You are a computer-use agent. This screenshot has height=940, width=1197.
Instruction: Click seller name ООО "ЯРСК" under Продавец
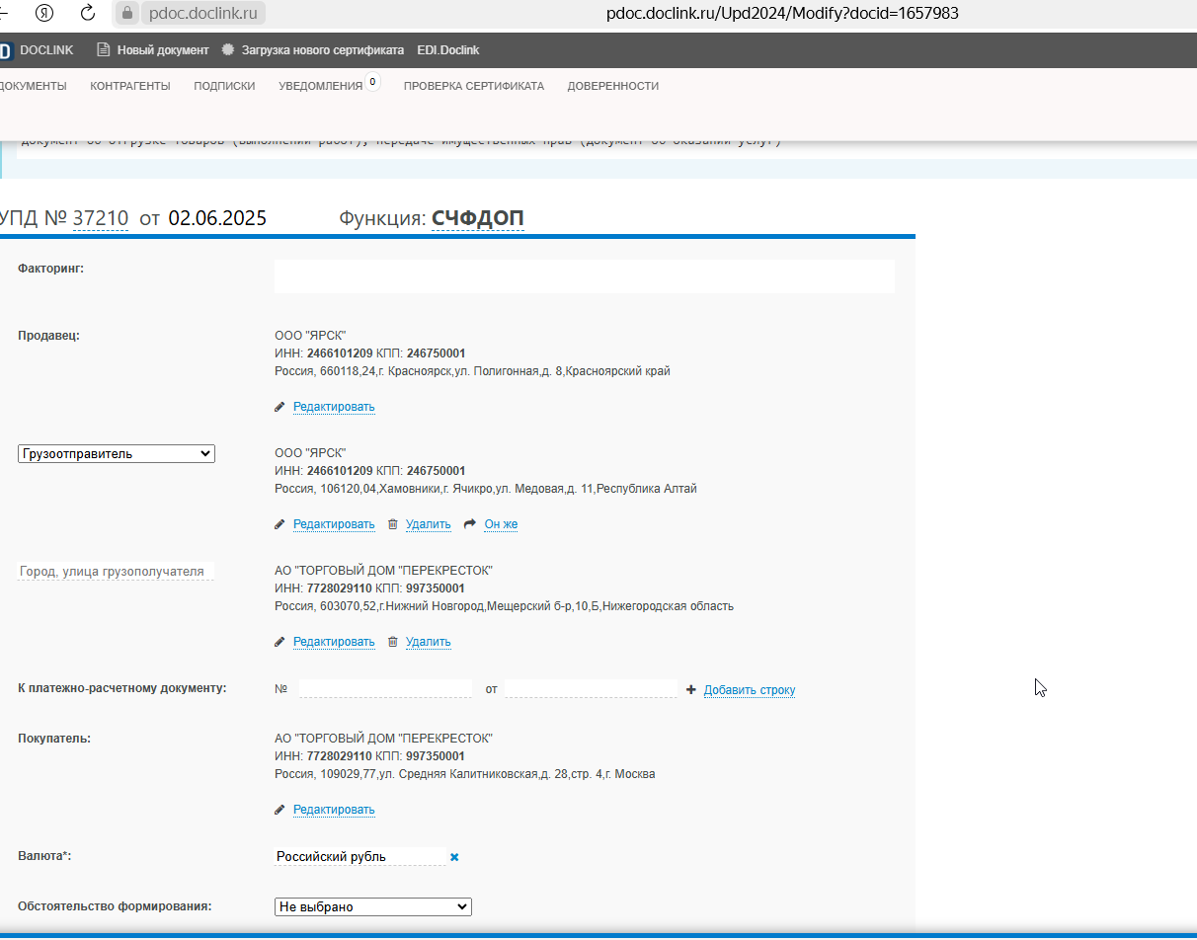pos(310,336)
